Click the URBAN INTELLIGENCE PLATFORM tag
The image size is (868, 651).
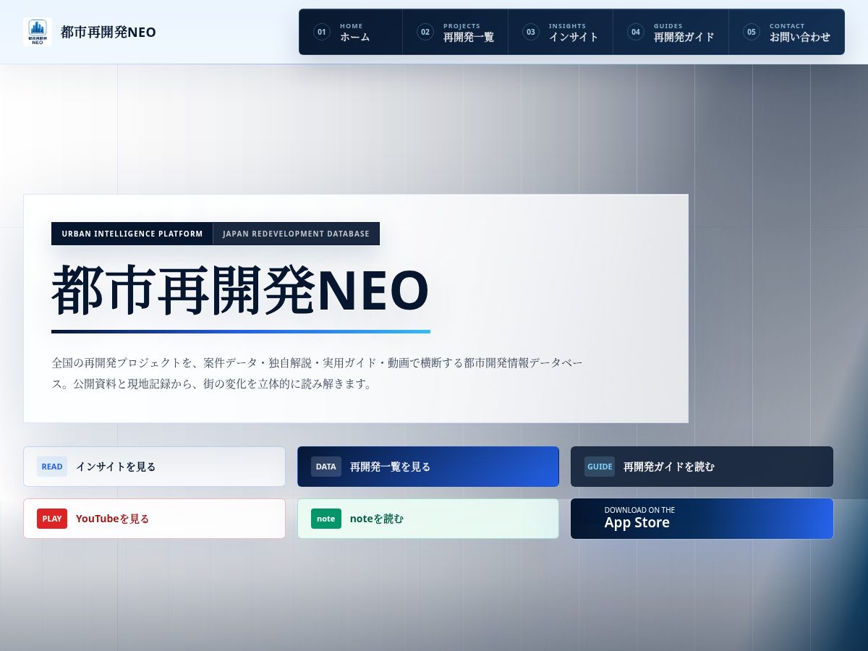132,234
